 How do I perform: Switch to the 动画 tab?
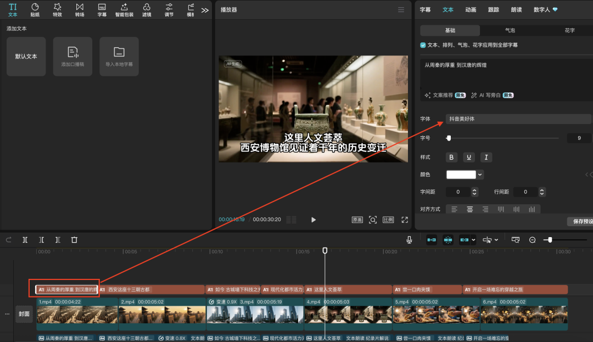tap(471, 10)
